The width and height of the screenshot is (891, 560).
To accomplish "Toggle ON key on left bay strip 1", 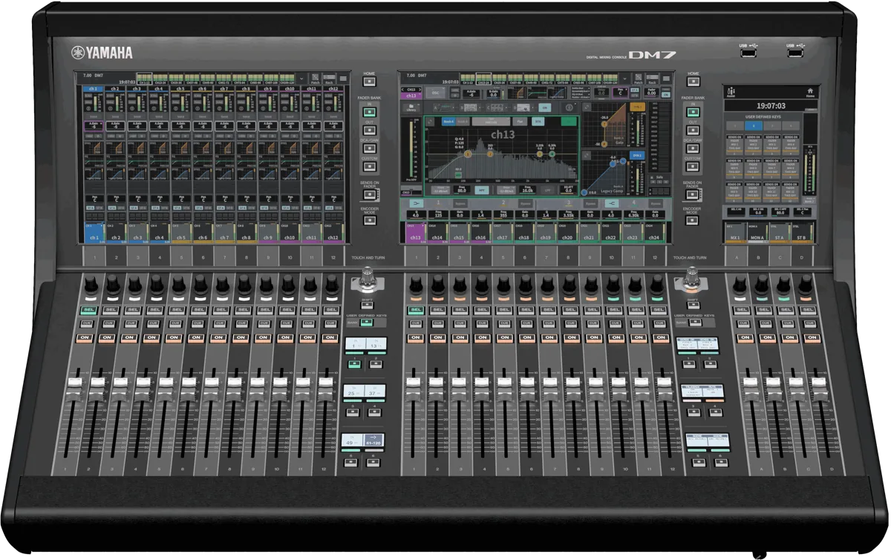I will tap(83, 337).
